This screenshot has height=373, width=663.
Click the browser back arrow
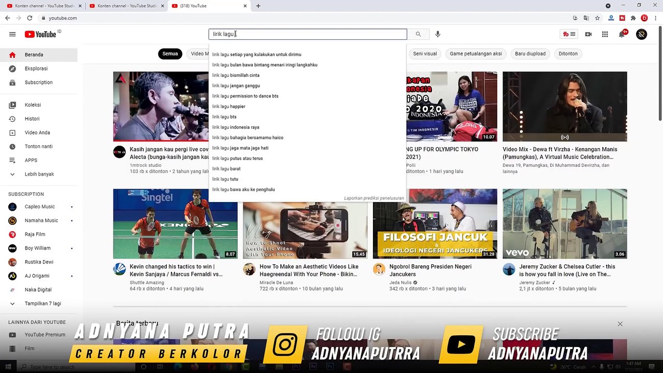7,18
